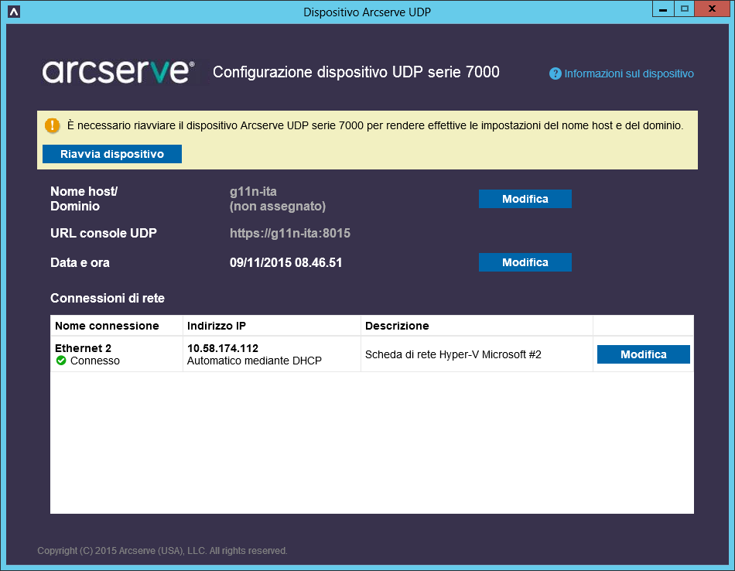Image resolution: width=735 pixels, height=571 pixels.
Task: Close the Dispositivo Arcserve UDP window
Action: [712, 9]
